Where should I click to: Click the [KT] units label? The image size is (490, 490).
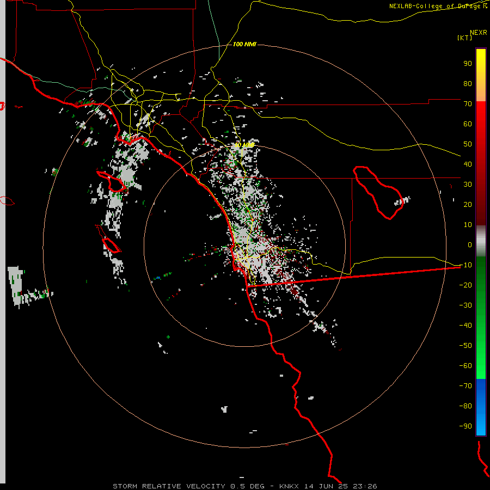pos(465,38)
